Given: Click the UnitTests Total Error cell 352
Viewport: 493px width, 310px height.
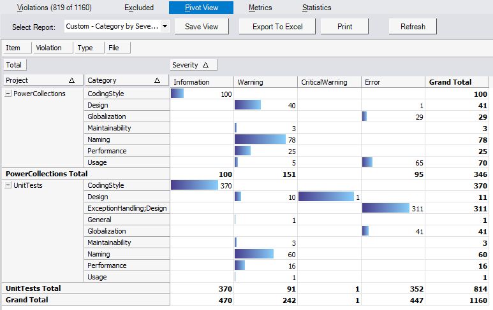Looking at the screenshot, I should tap(393, 288).
